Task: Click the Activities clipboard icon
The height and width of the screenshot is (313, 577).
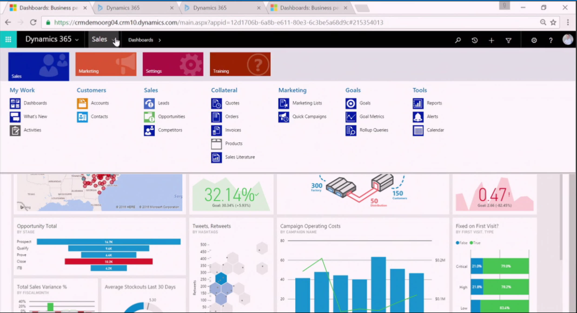Action: [x=15, y=130]
